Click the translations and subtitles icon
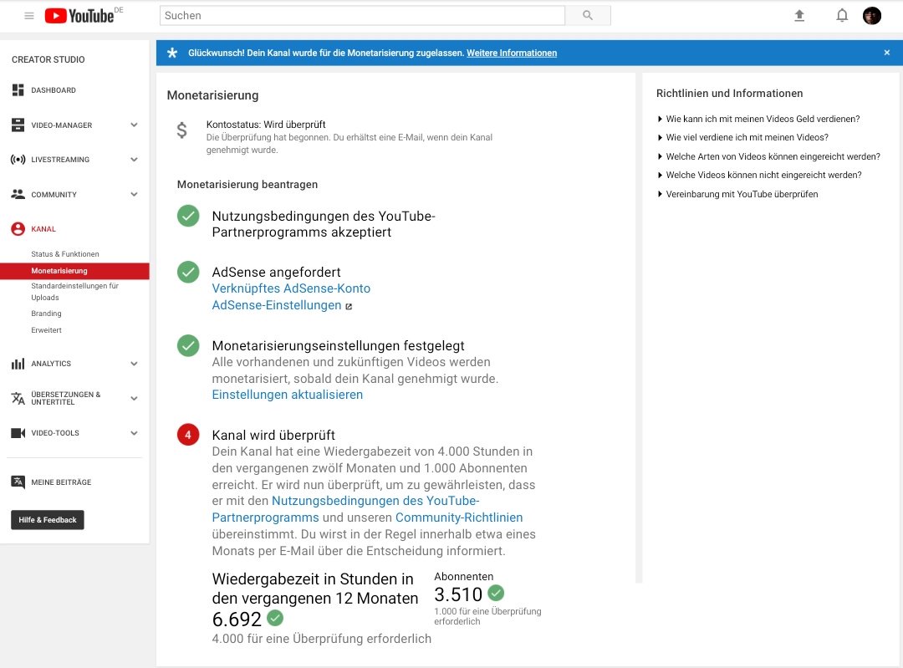This screenshot has height=668, width=903. [x=18, y=398]
